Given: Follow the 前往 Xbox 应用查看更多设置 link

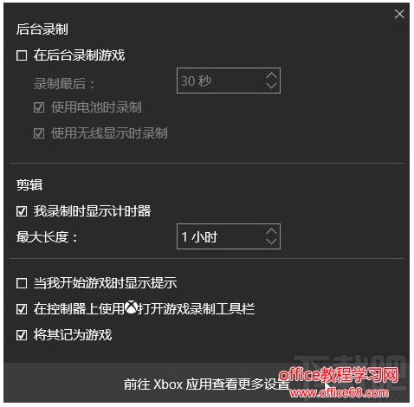Looking at the screenshot, I should (207, 384).
